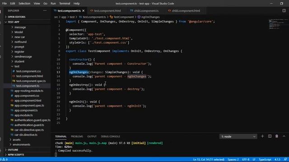Expand the new-car folder
The image size is (289, 162).
click(x=19, y=37)
